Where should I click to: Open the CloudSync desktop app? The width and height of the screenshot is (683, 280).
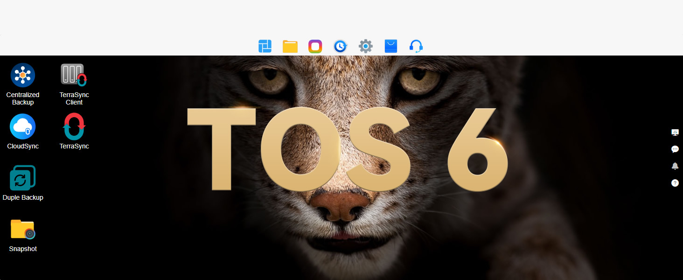click(x=23, y=126)
